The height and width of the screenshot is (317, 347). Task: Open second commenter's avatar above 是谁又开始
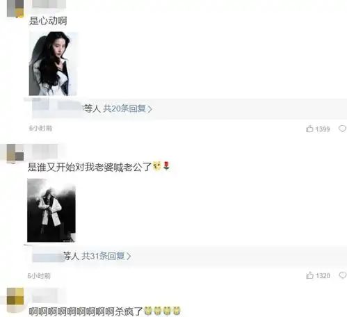point(15,152)
